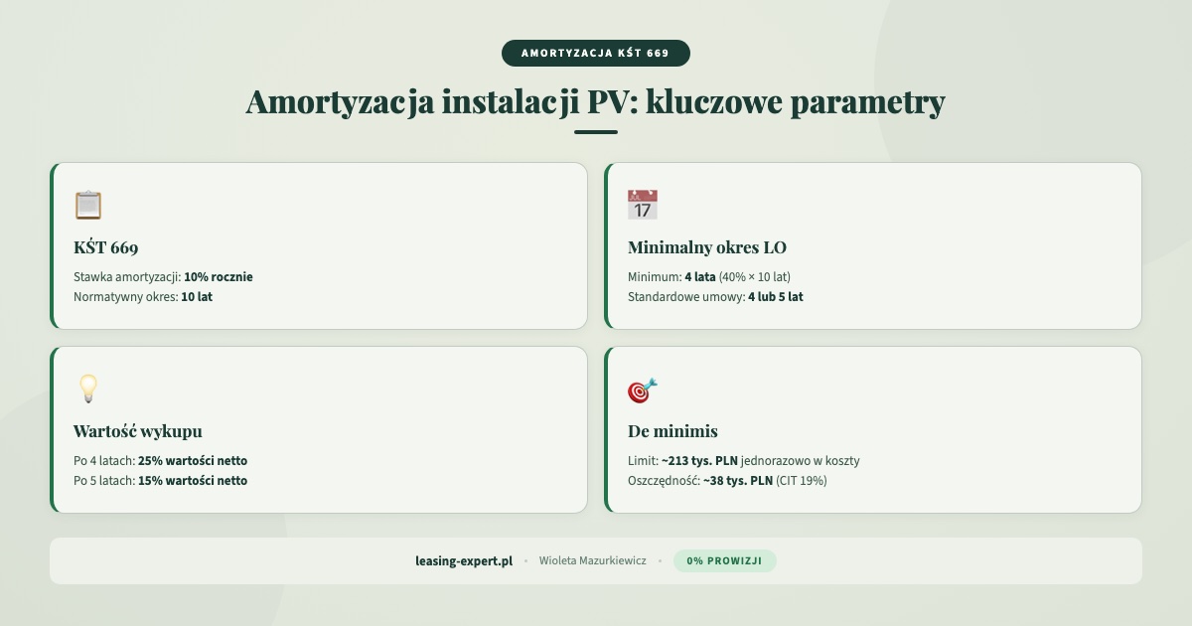Click the dark AMORTYZACJA KŚT 669 badge

pyautogui.click(x=596, y=53)
